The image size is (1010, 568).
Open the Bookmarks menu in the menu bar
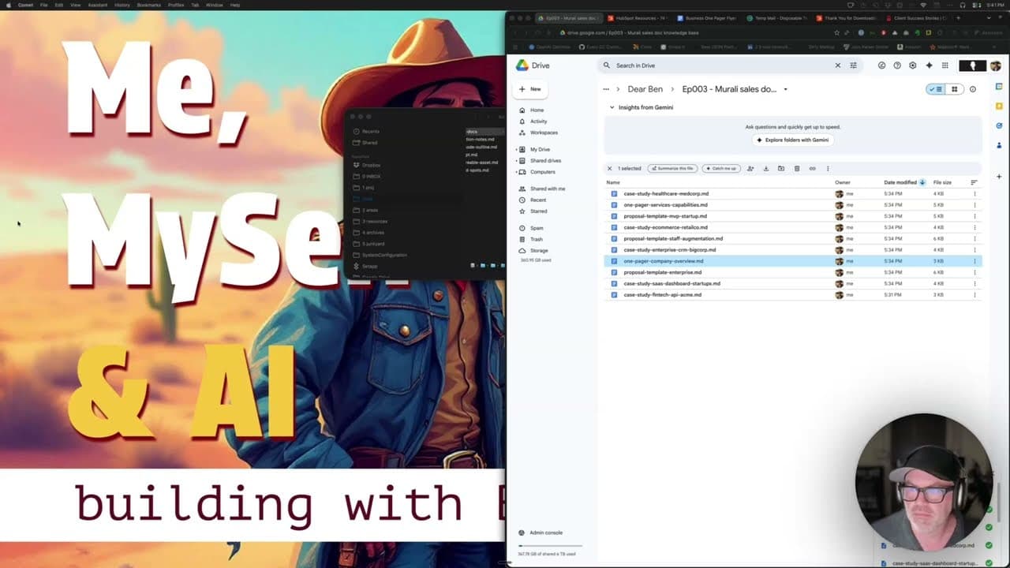point(150,5)
